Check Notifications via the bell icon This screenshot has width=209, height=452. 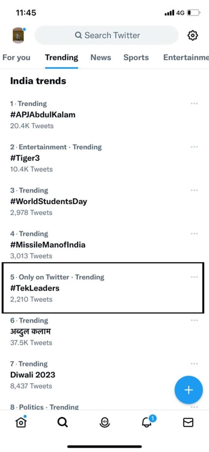click(147, 422)
